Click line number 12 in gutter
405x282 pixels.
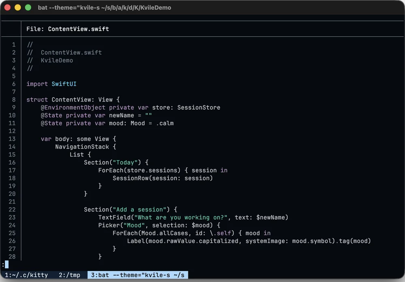click(x=12, y=131)
